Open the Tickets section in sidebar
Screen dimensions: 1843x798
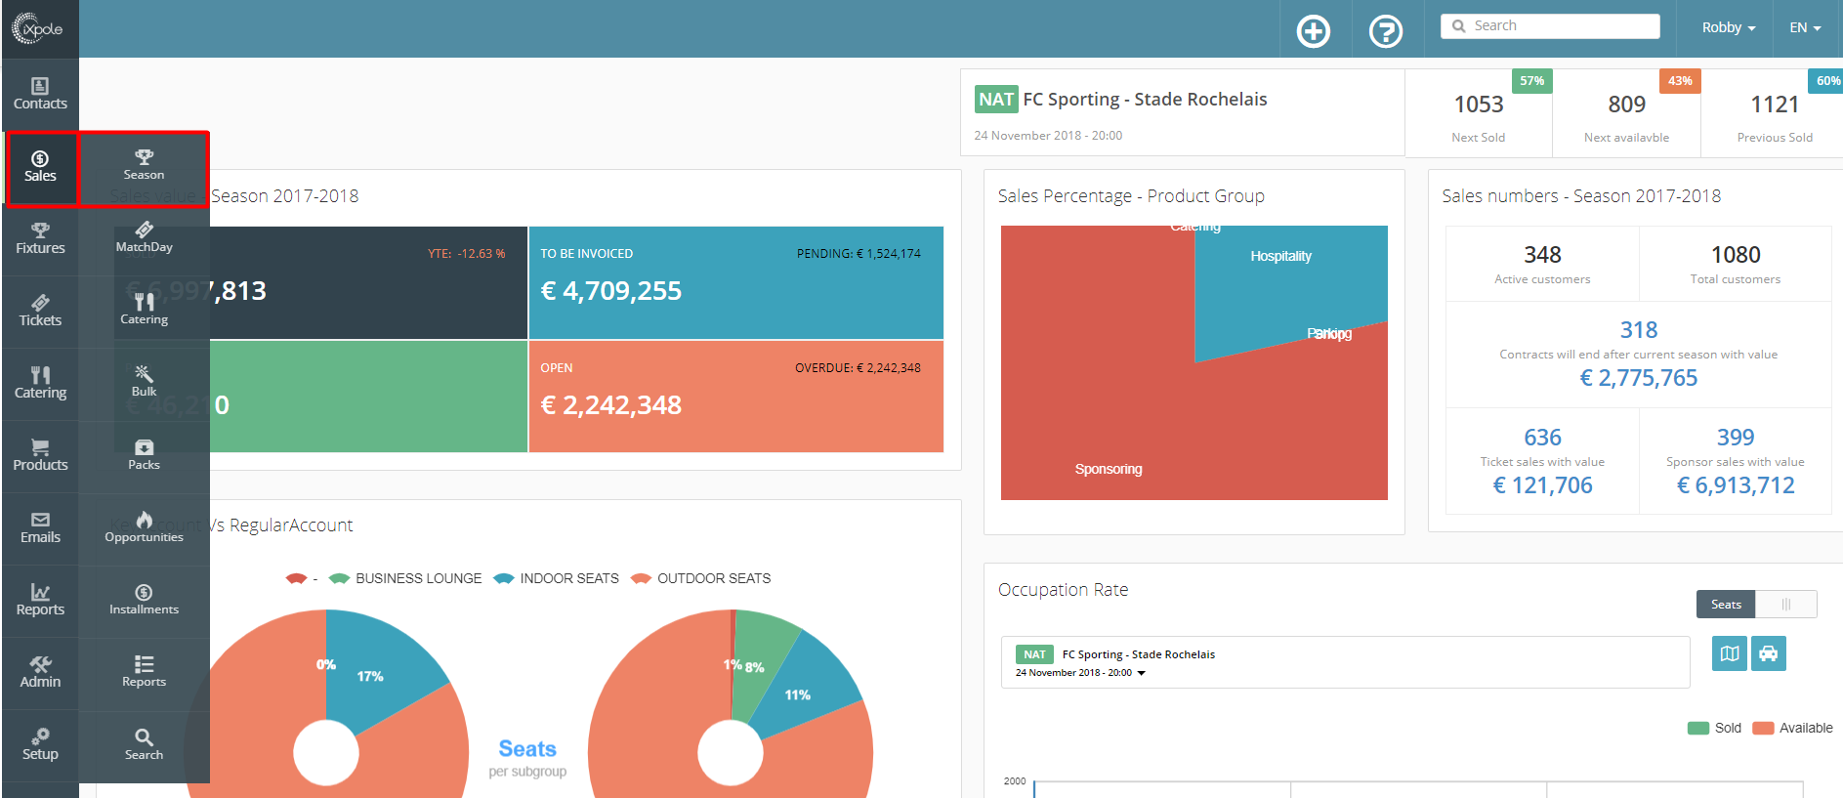point(40,312)
